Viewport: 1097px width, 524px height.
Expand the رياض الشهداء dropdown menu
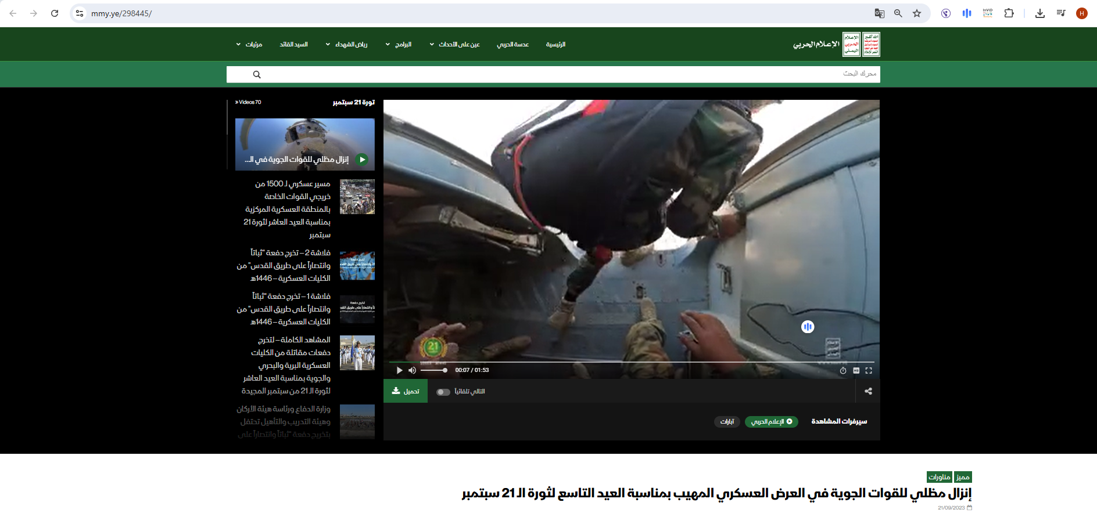coord(346,44)
